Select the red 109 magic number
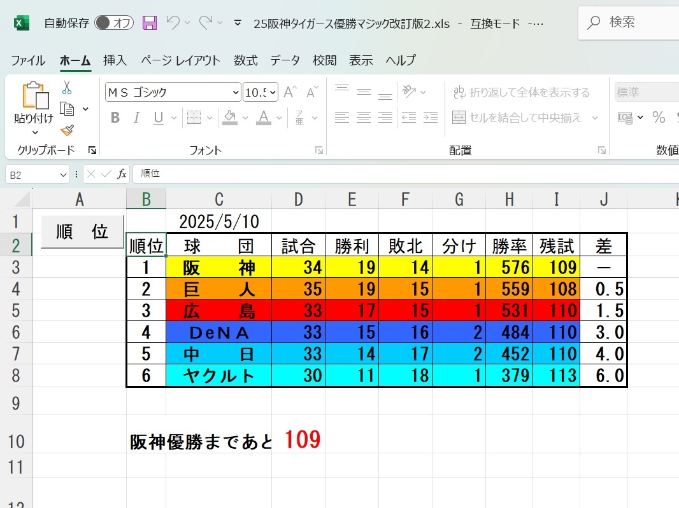The width and height of the screenshot is (679, 508). (303, 439)
